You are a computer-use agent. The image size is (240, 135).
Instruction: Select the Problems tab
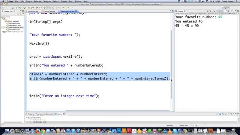(x=30, y=114)
